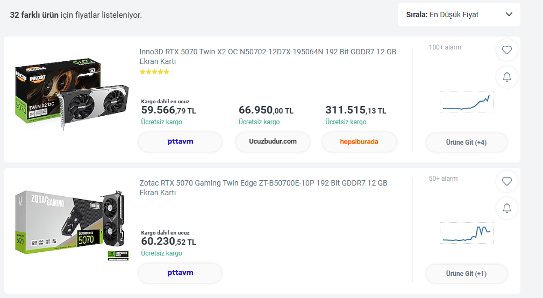Click the Ürüne Git (+4) button
Viewport: 543px width, 298px height.
tap(466, 143)
